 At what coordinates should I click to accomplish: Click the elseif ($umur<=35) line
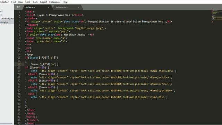pyautogui.click(x=42, y=81)
